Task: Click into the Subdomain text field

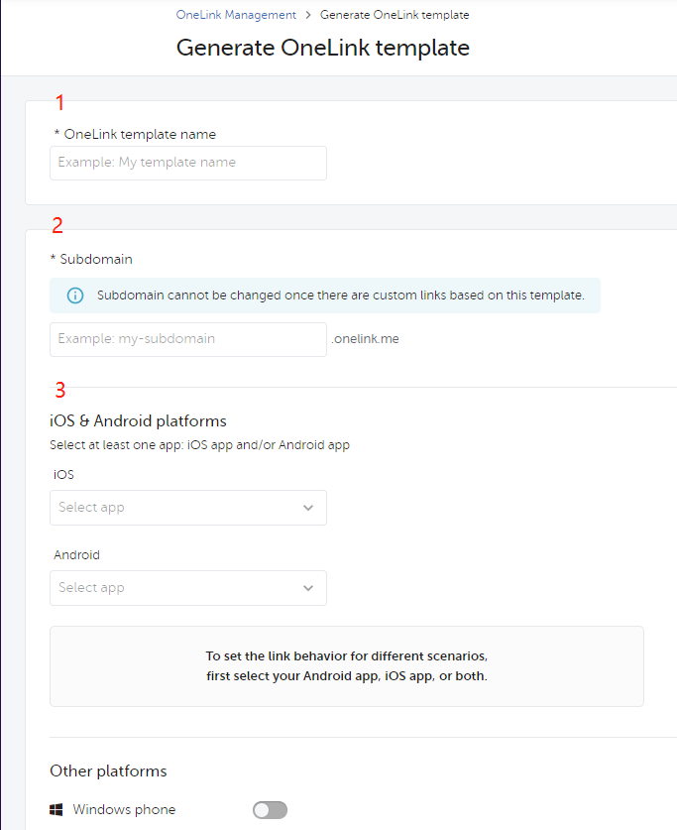Action: [188, 339]
